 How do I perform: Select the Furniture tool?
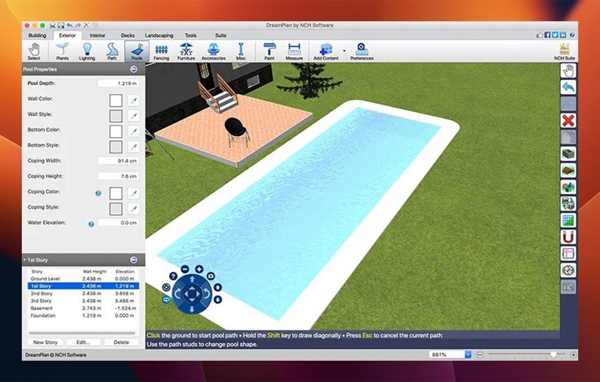click(186, 51)
